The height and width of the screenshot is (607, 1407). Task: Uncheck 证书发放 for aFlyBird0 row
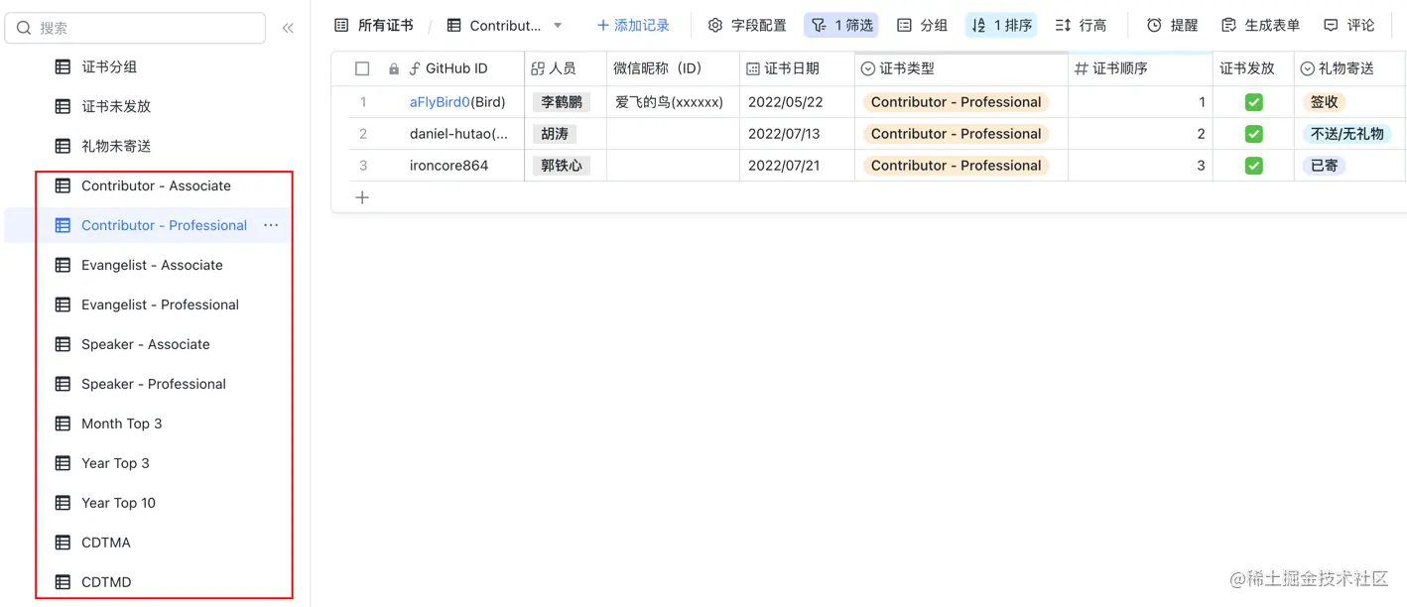pos(1254,102)
